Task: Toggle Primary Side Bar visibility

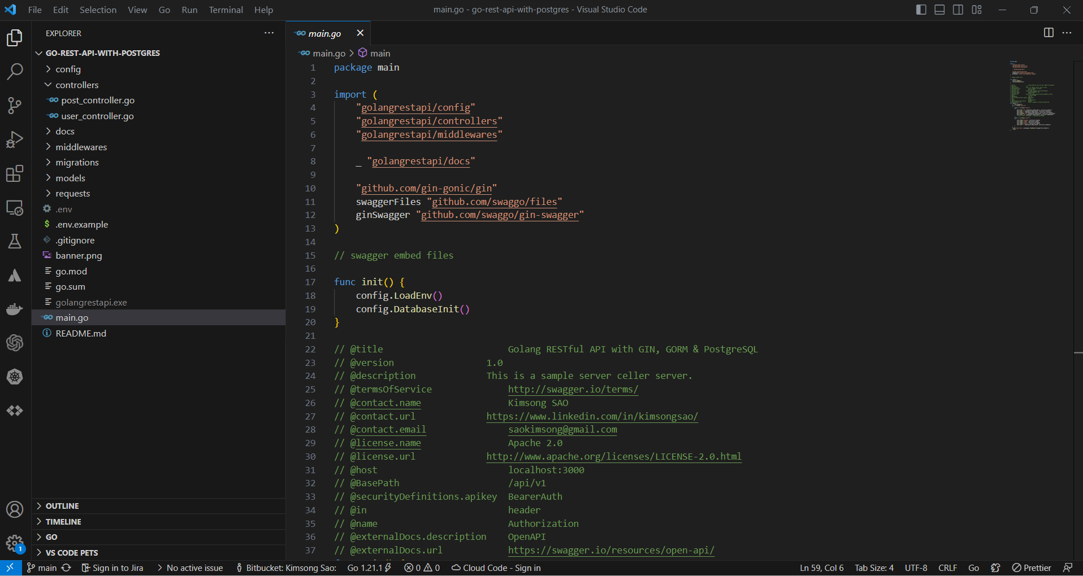Action: tap(921, 10)
